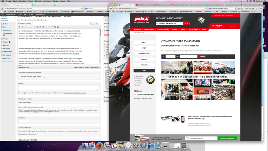Insert bulleted list in editor toolbar
This screenshot has width=268, height=151.
click(x=28, y=27)
